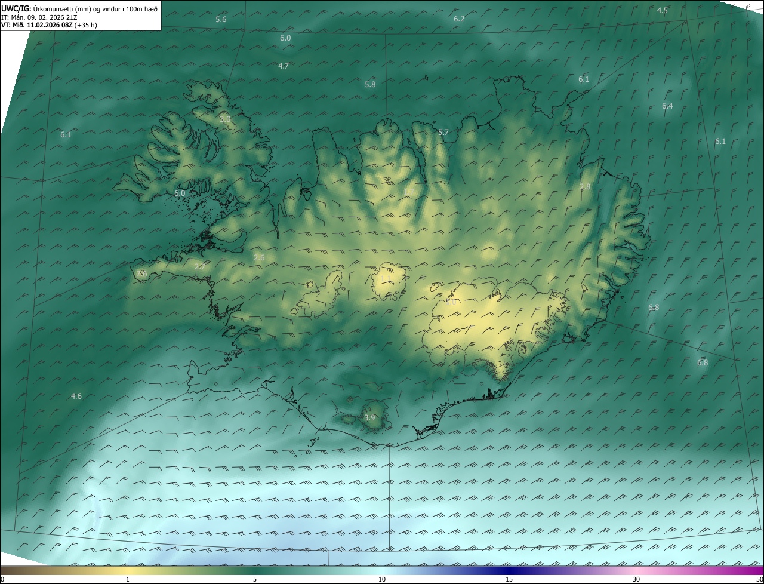Click the map value label 2.8
Screen dimensions: 764x584
coord(585,187)
